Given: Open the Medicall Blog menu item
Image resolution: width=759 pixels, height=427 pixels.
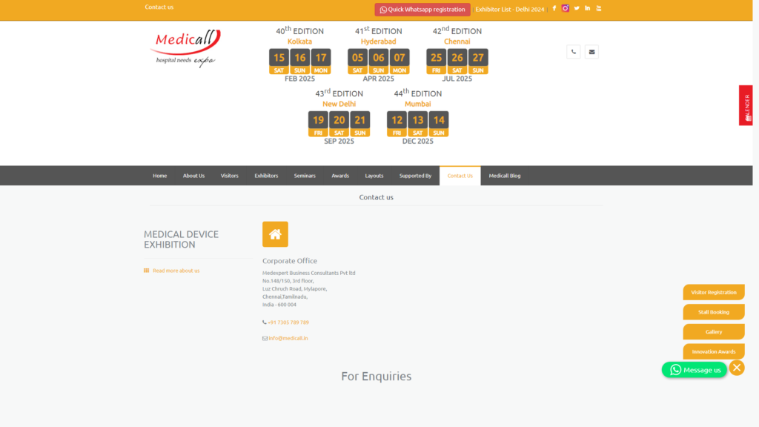Looking at the screenshot, I should point(504,176).
